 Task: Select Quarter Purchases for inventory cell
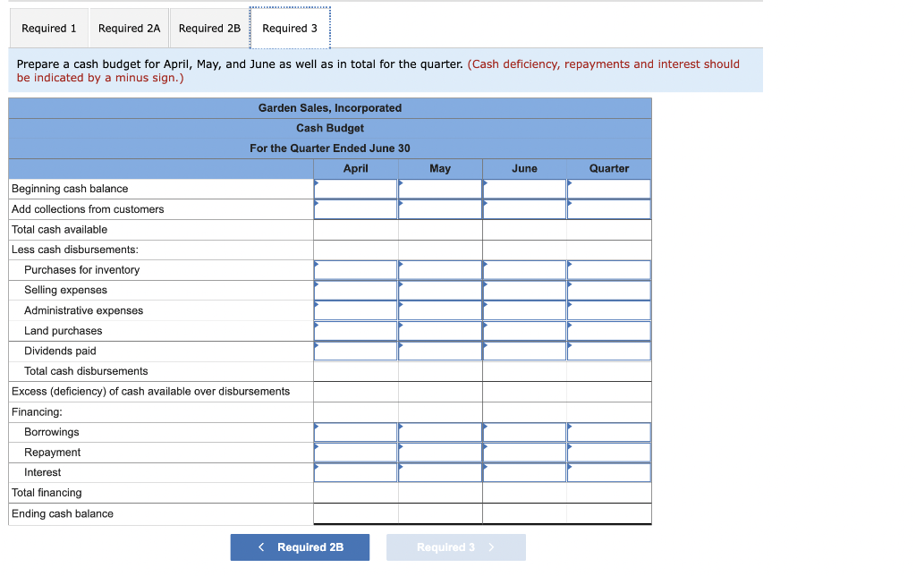(608, 270)
